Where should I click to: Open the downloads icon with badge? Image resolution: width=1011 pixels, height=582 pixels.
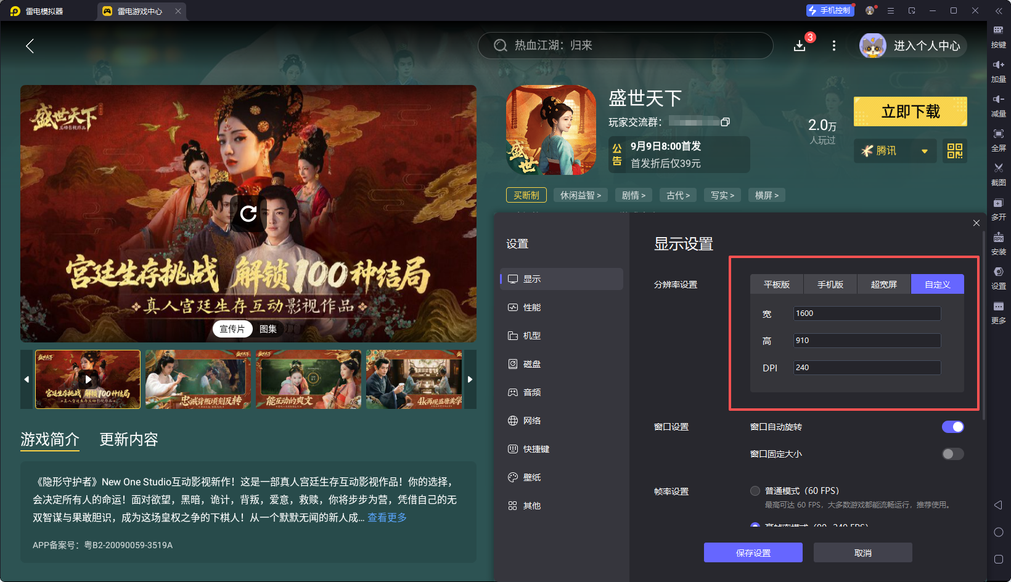click(x=800, y=46)
